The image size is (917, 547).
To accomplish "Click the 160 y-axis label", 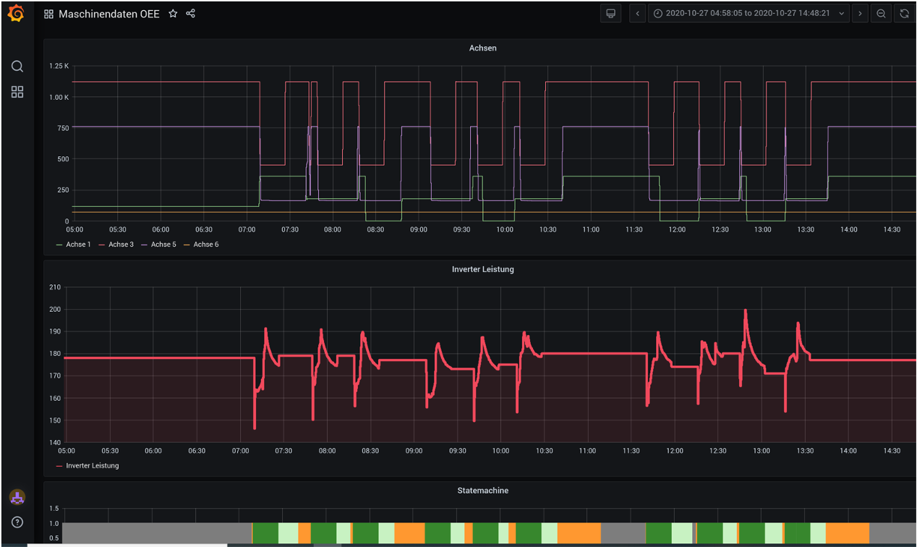I will 54,399.
